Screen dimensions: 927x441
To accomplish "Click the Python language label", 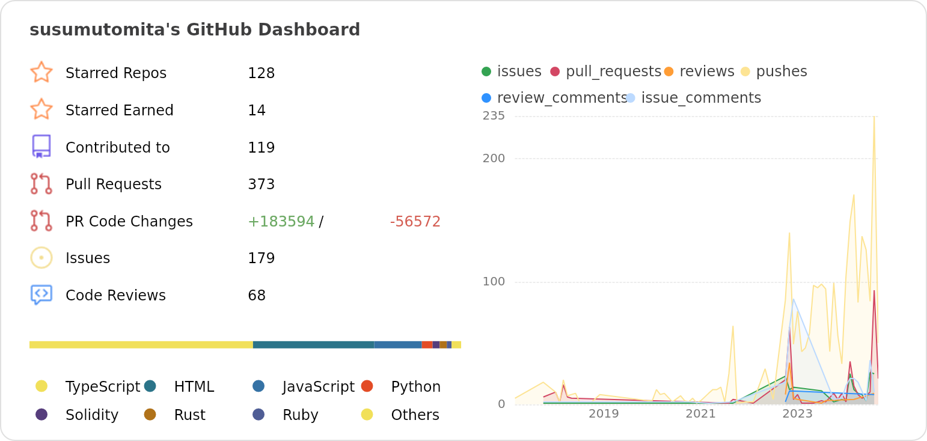I will click(x=416, y=387).
